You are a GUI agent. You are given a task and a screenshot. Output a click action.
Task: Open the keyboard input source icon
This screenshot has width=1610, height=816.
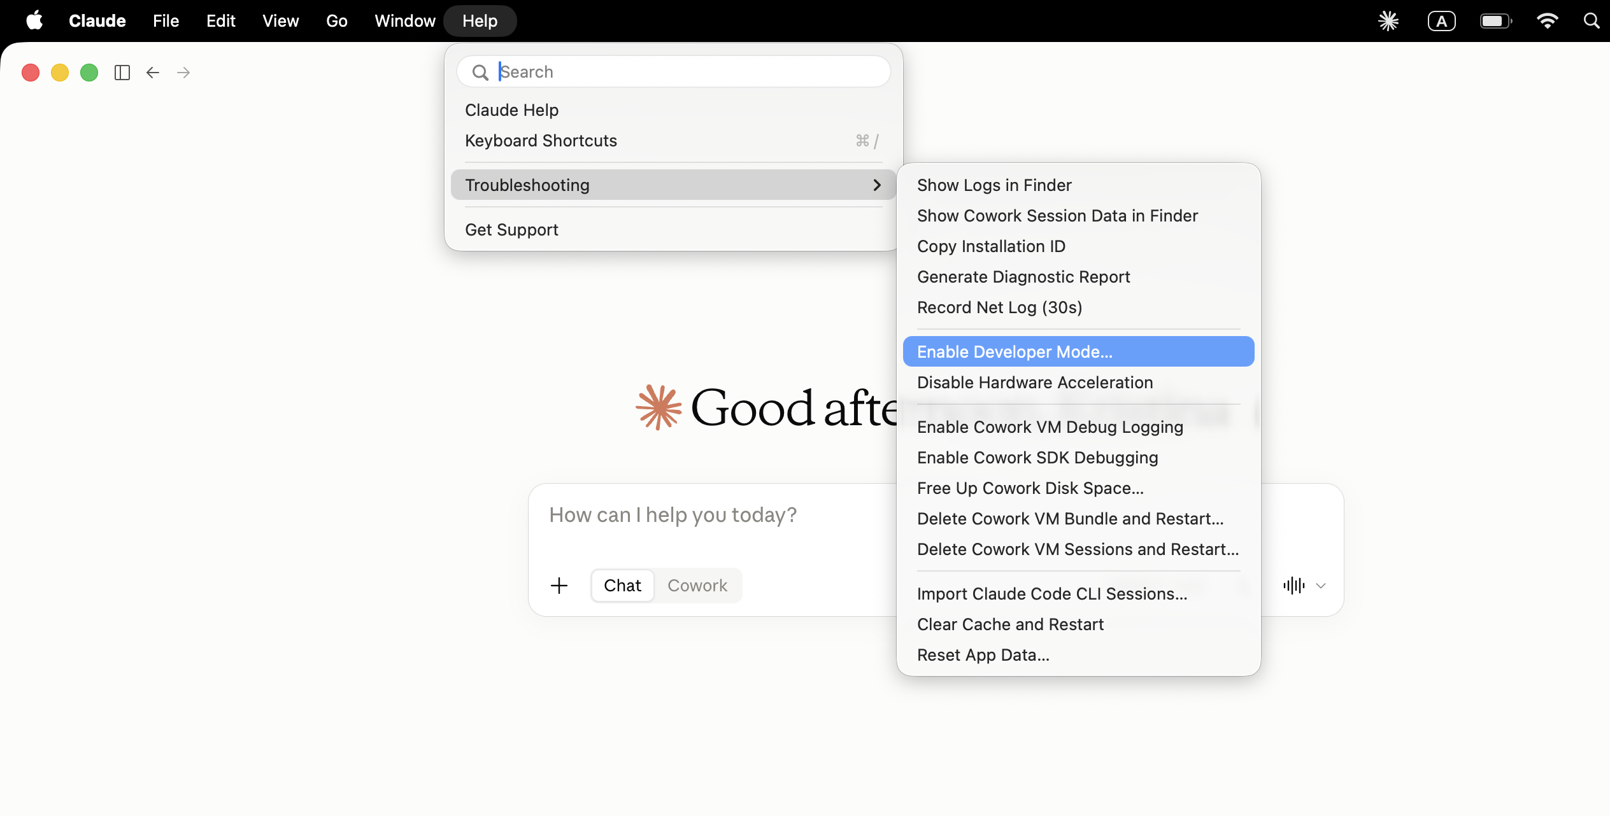[1442, 21]
